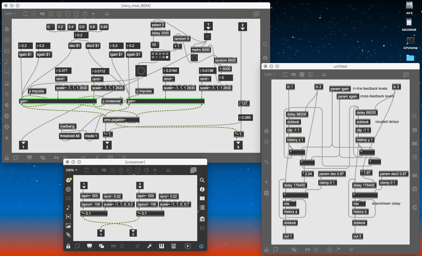
Task: Click the preset grid object below the 10 message
Action: 160,56
